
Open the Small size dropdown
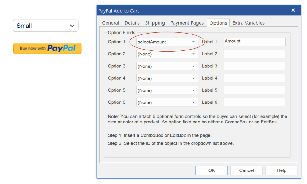tap(46, 26)
